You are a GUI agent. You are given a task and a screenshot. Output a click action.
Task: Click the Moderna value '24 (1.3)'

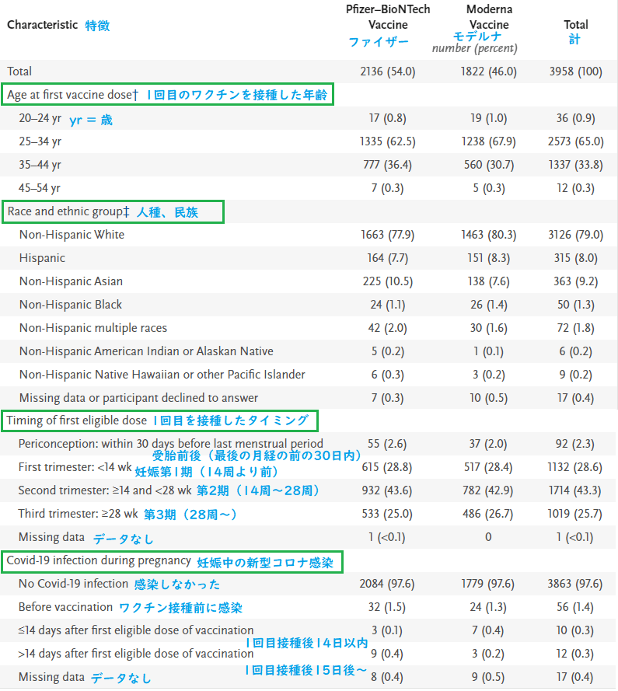coord(488,607)
